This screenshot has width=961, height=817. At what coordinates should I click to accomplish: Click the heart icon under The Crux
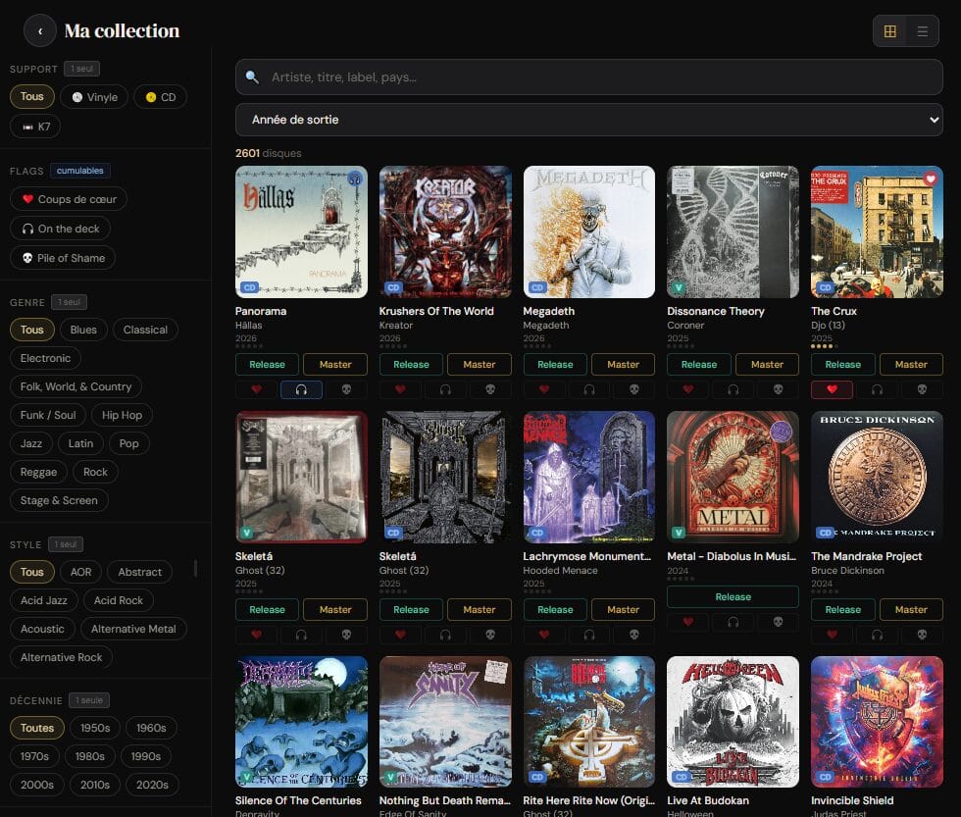coord(832,389)
